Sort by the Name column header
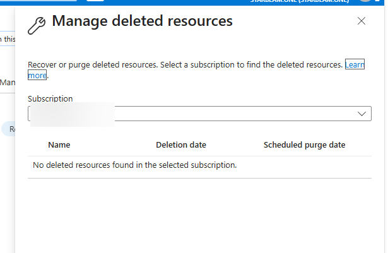 tap(59, 145)
